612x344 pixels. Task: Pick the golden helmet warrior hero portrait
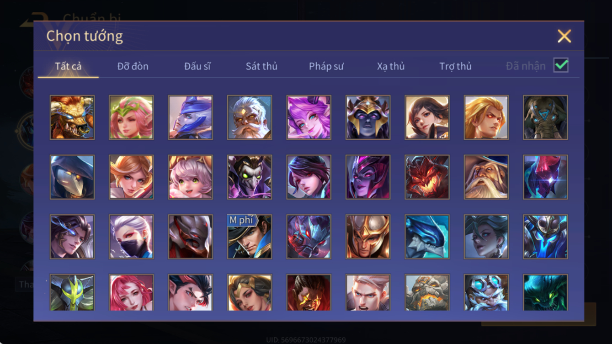coord(368,237)
